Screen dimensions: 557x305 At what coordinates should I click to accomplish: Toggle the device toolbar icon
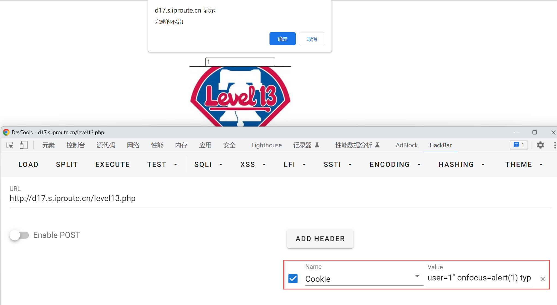23,145
